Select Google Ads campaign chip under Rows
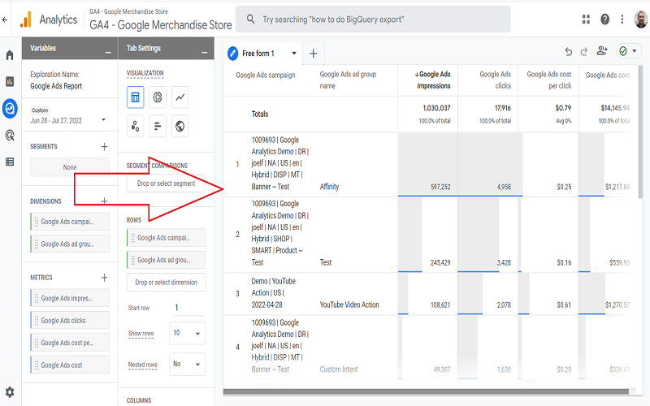This screenshot has height=406, width=650. click(167, 238)
